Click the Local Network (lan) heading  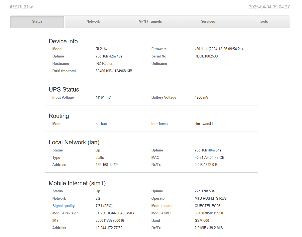(74, 142)
